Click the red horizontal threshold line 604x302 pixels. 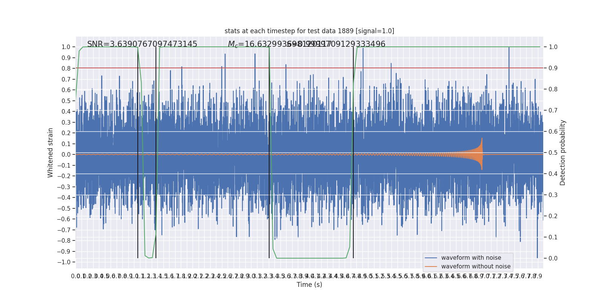click(x=309, y=68)
